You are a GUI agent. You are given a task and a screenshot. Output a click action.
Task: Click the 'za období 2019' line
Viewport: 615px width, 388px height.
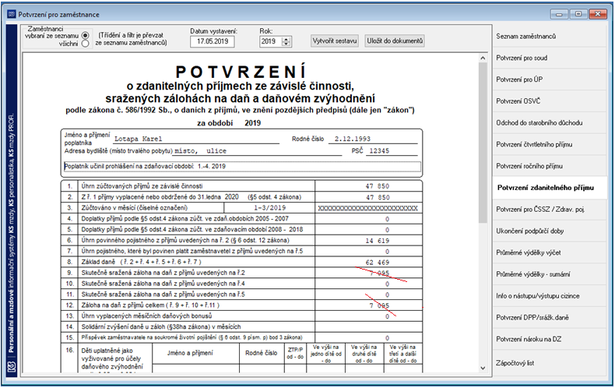tap(229, 123)
